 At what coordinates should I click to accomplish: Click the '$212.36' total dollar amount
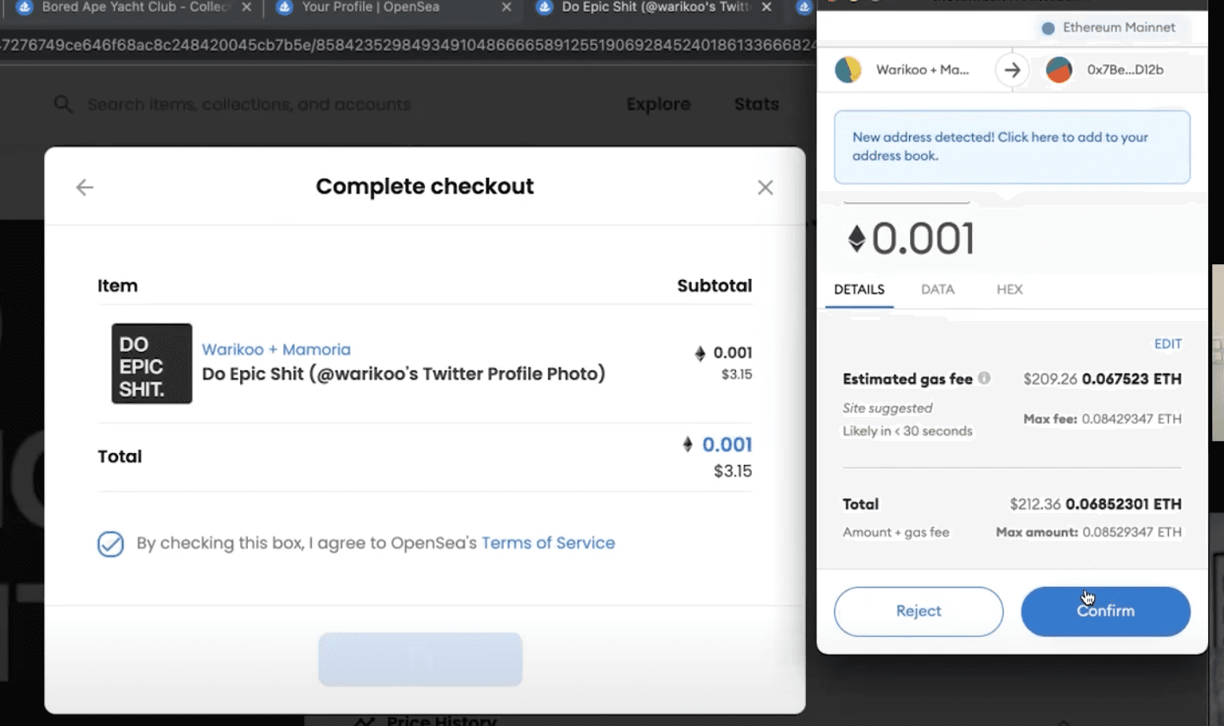[1035, 504]
